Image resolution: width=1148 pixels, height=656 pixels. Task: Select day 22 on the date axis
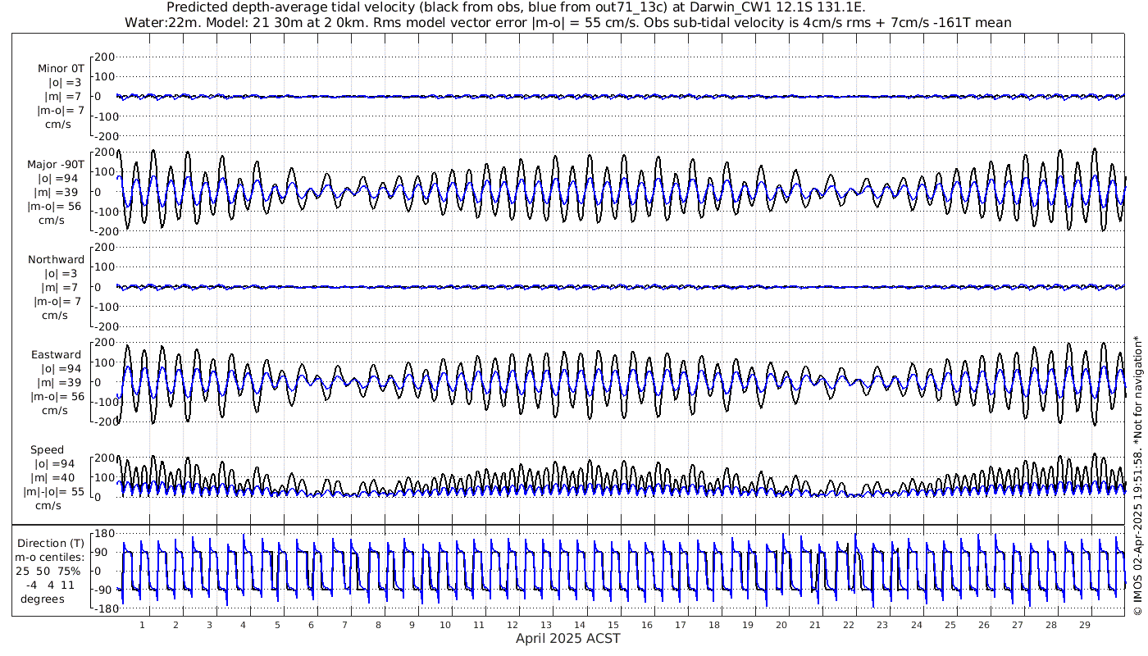849,625
